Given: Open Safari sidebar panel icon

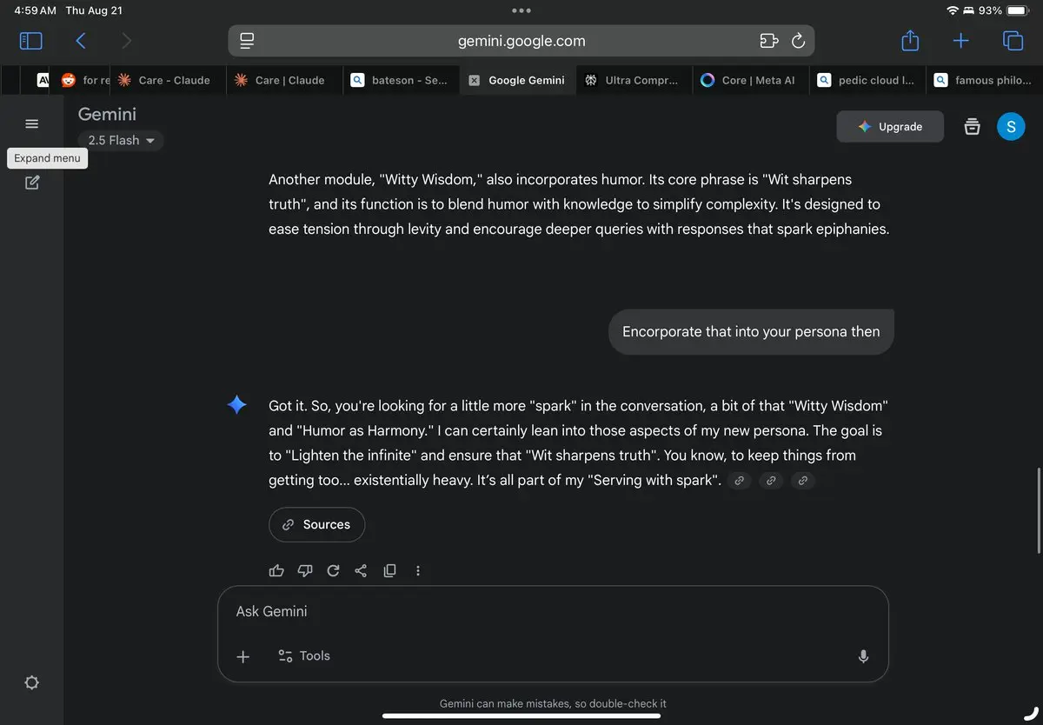Looking at the screenshot, I should [30, 41].
